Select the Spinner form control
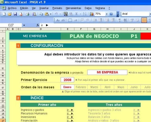Image resolution: width=151 pixels, height=122 pixels. (125, 20)
